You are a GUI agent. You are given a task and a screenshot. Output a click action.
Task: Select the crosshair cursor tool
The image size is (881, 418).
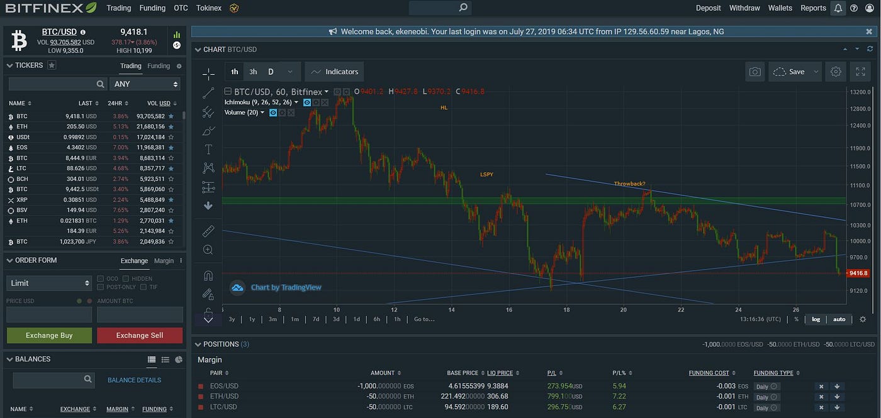coord(208,74)
